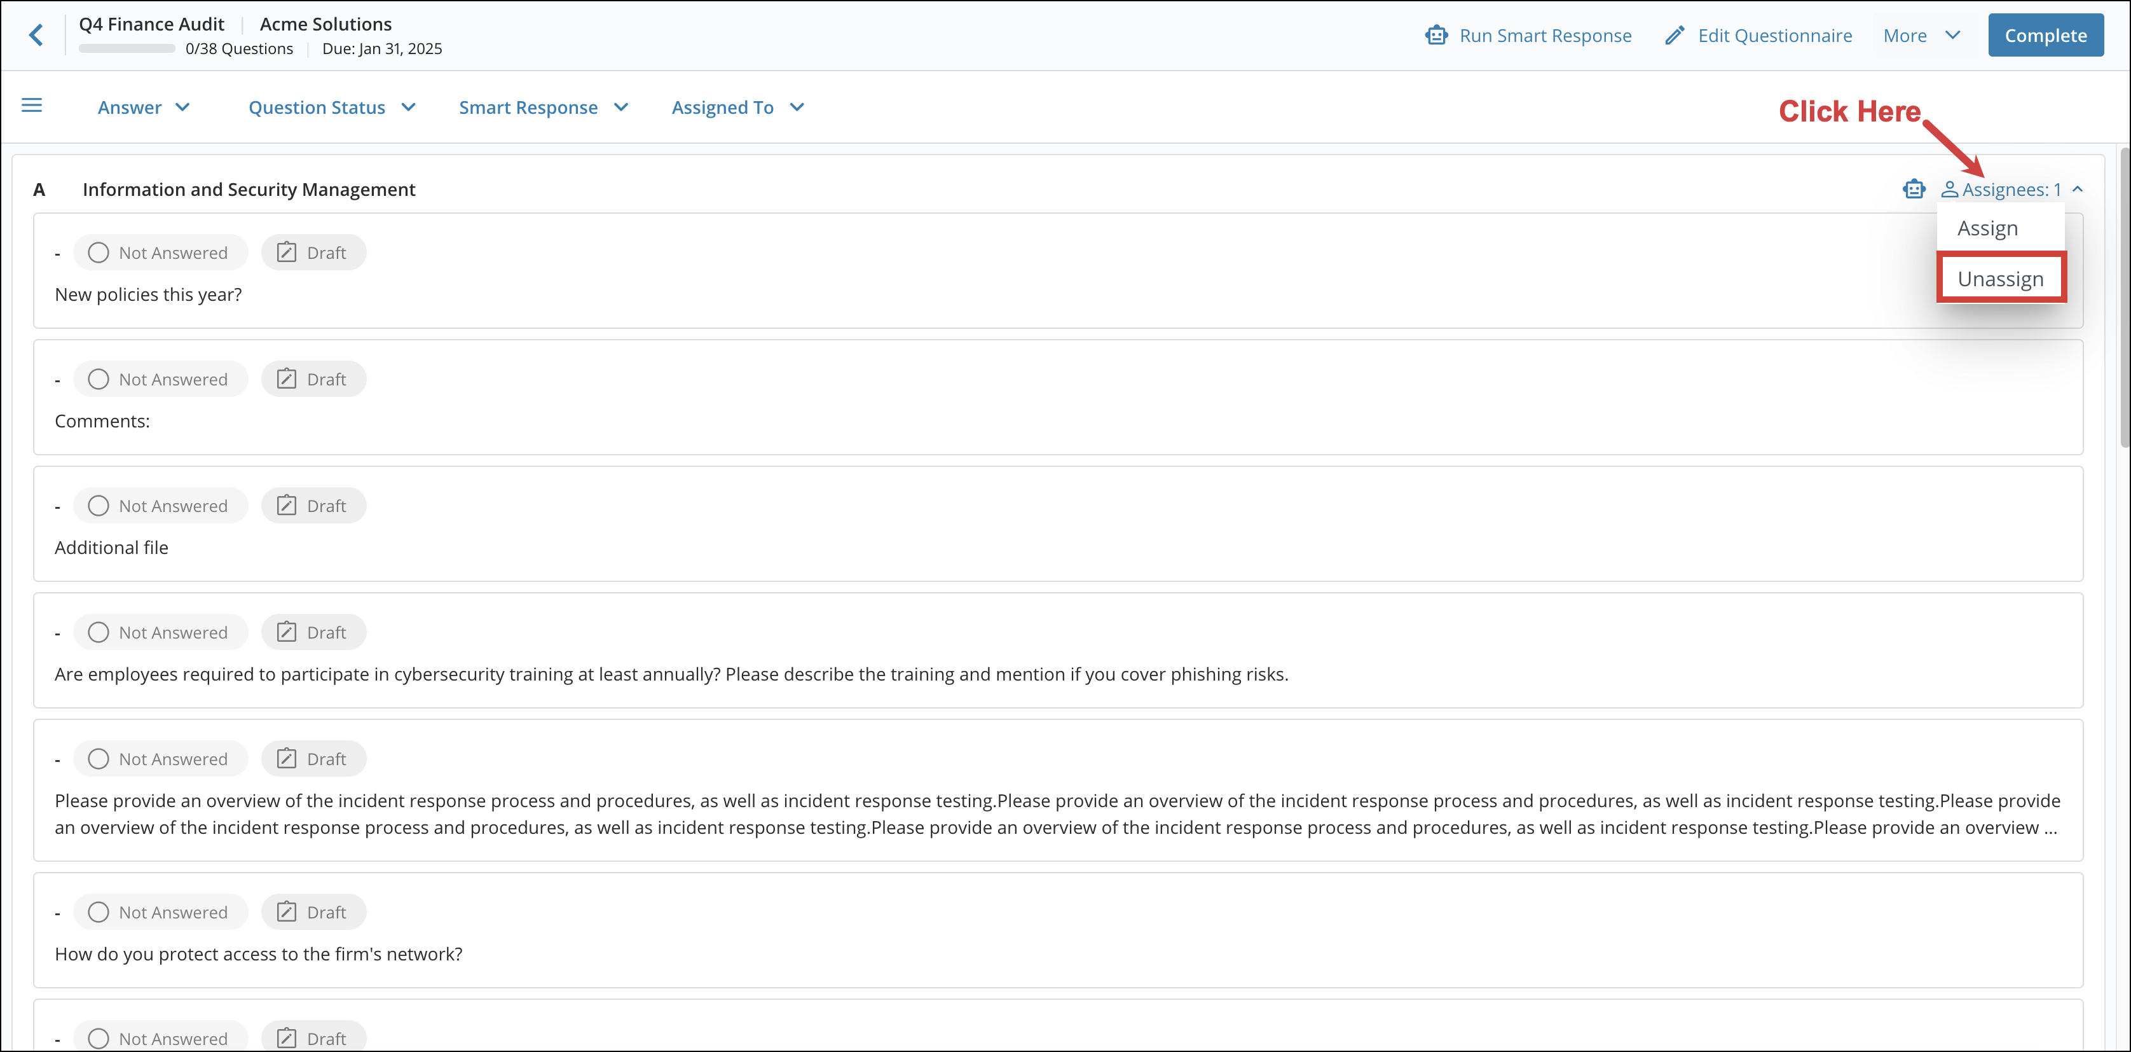Click the Draft icon on cybersecurity training question

point(286,632)
